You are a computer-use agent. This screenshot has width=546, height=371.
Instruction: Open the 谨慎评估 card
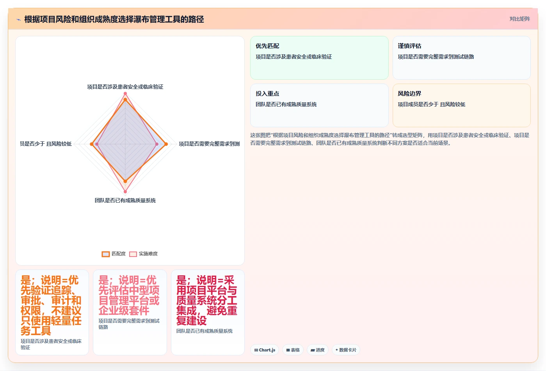[x=461, y=58]
